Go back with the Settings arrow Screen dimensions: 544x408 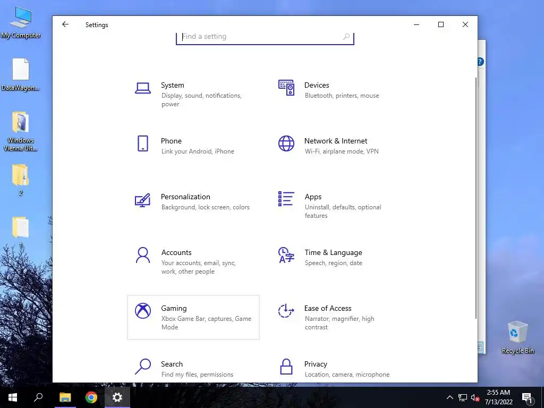(65, 24)
